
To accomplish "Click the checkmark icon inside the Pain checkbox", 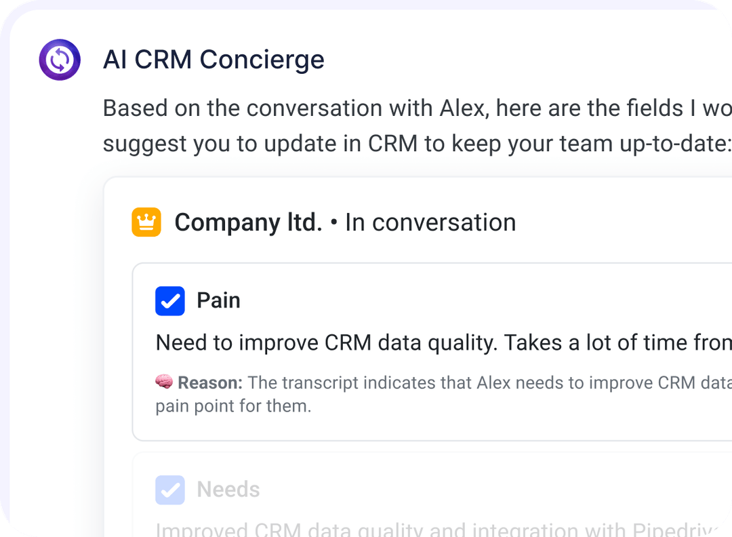I will pos(170,301).
